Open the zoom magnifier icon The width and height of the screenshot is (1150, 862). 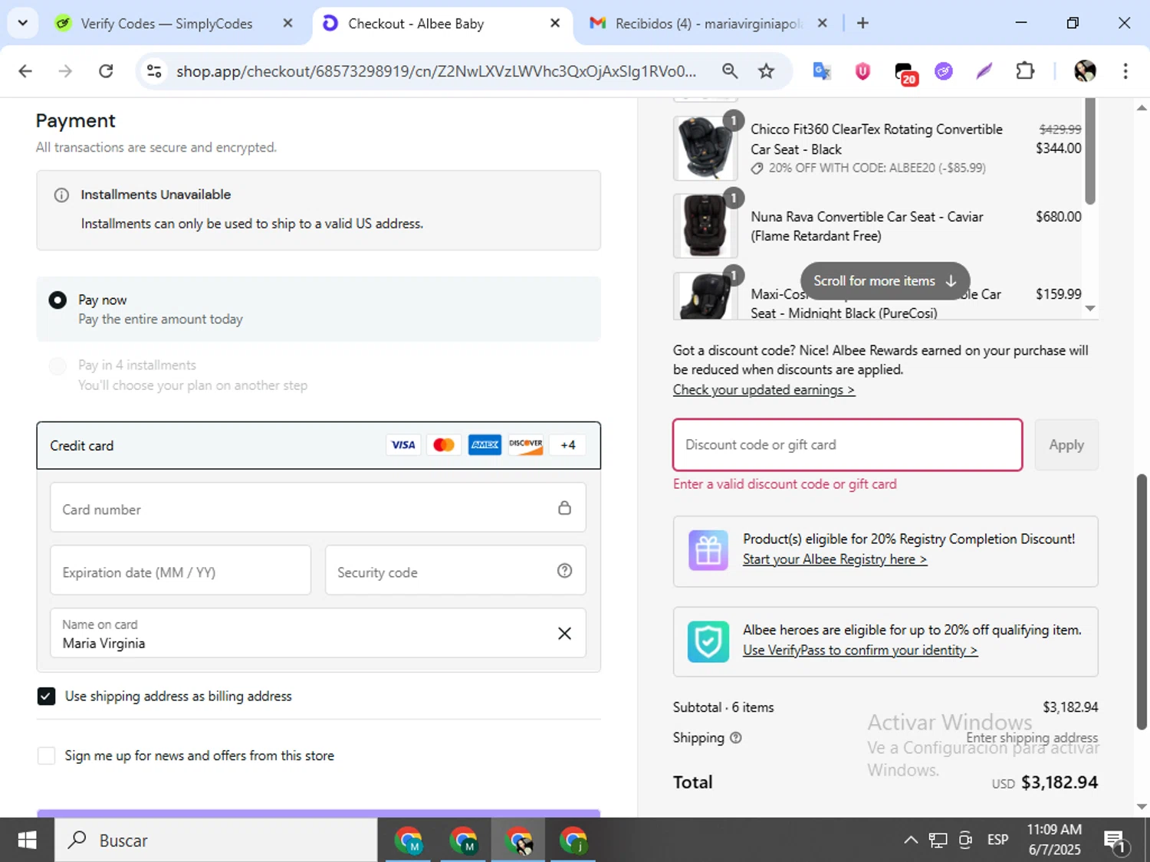coord(730,71)
